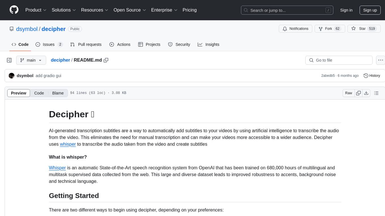385x216 pixels.
Task: Expand the Product menu
Action: pyautogui.click(x=36, y=10)
